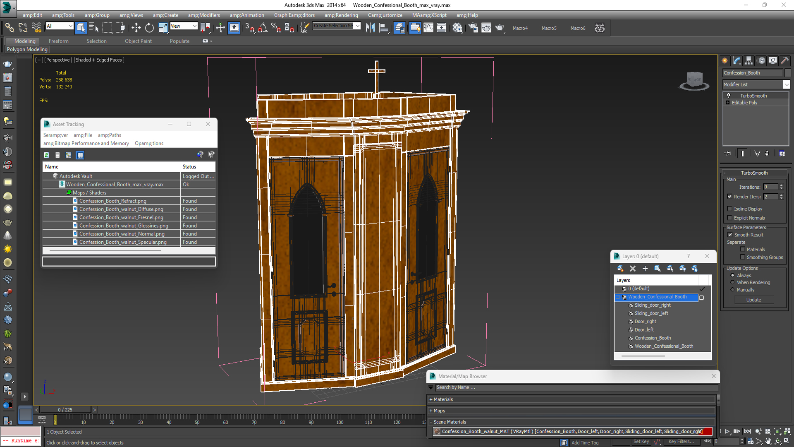Click the Set Key button
Viewport: 794px width, 447px height.
click(x=641, y=442)
